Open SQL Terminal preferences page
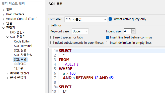The height and width of the screenshot is (93, 165). (23, 46)
